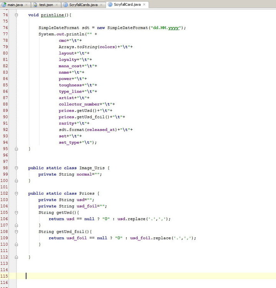Screen dimensions: 276x288
Task: Click line number 101 in the gutter
Action: (x=5, y=187)
